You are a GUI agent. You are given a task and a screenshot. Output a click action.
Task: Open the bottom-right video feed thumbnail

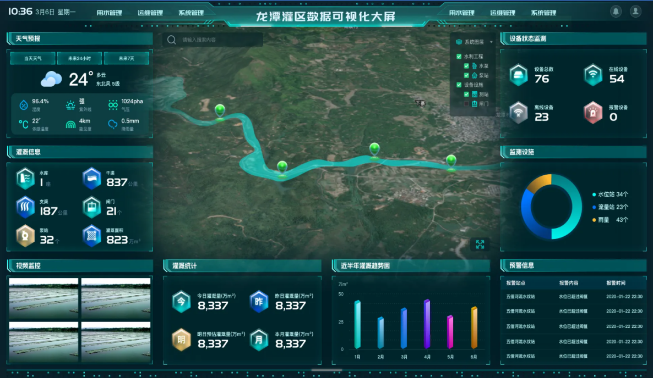(x=116, y=342)
